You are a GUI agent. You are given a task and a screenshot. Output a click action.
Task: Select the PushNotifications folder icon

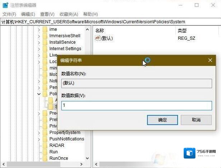45,139
